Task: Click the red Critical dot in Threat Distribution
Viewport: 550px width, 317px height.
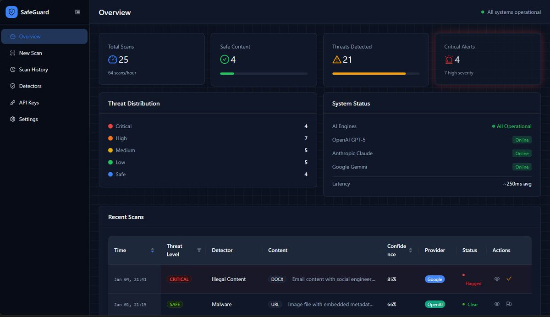Action: (110, 126)
